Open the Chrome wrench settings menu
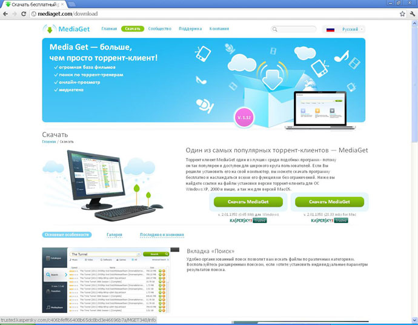This screenshot has width=418, height=325. tap(412, 14)
